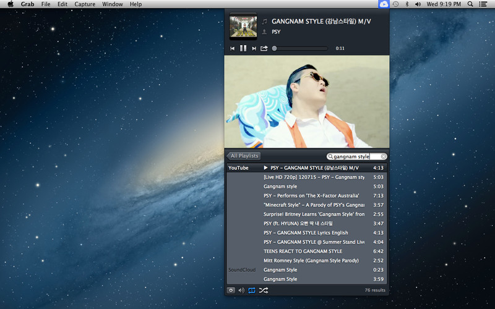Play the 5:03 'Gangnam style' YouTube result
495x309 pixels.
pos(307,187)
